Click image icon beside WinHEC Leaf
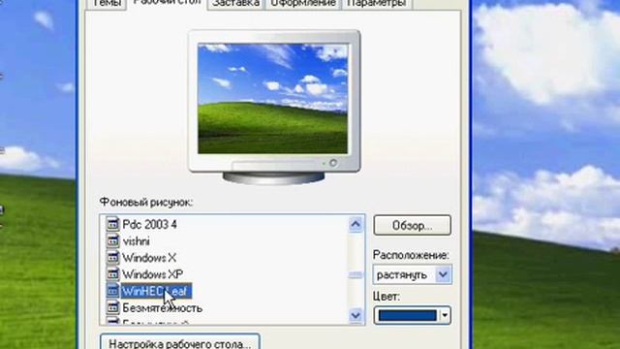Screen dimensions: 620x349 112,291
